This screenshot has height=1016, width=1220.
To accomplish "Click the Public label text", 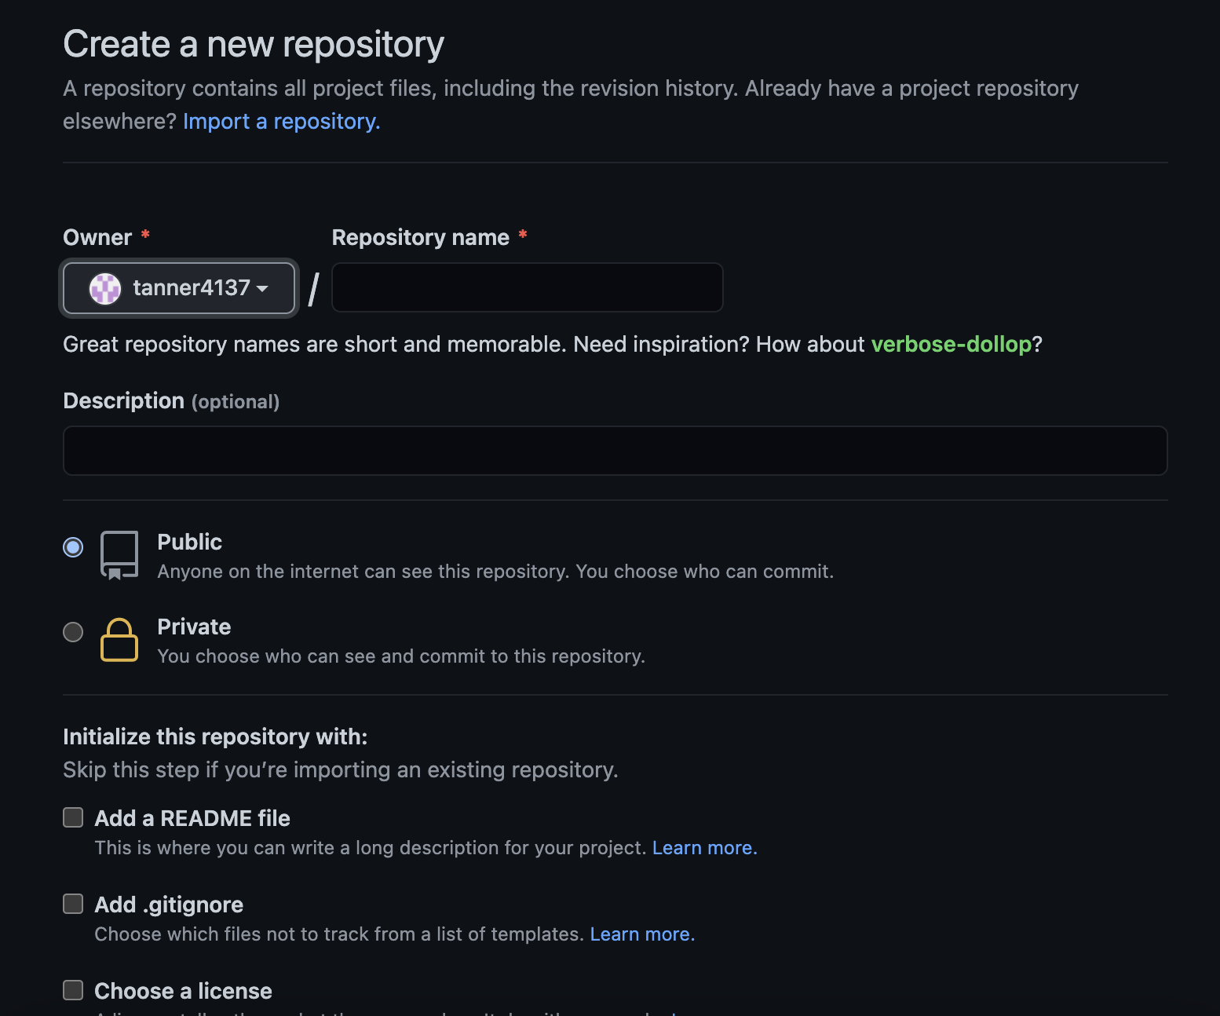I will pyautogui.click(x=189, y=542).
